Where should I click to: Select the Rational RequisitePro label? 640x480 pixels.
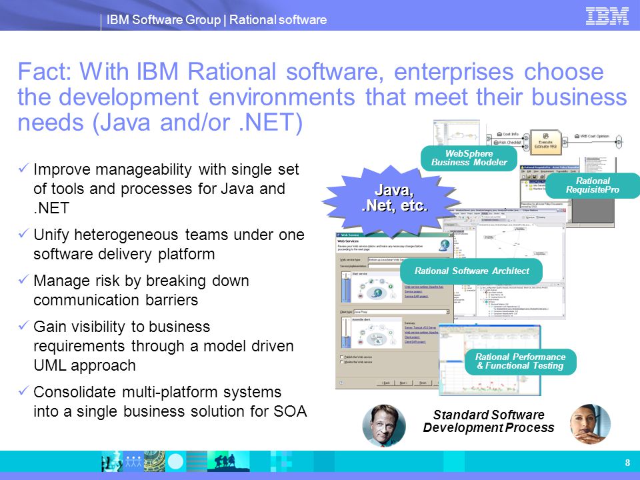(x=593, y=185)
